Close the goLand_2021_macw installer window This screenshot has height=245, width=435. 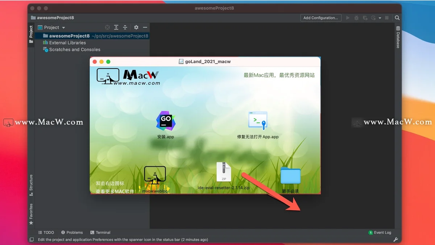95,62
